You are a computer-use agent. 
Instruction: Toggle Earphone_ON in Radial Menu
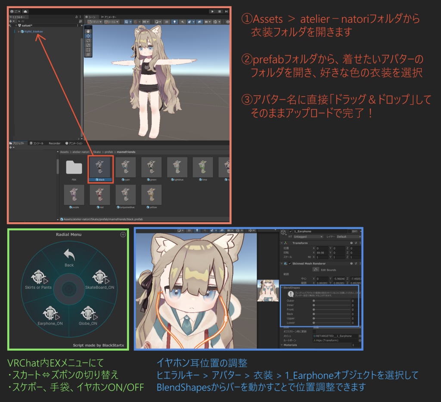pos(50,316)
